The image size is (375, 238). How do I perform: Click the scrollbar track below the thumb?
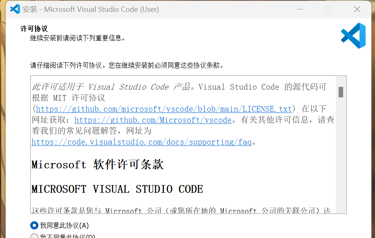341,163
